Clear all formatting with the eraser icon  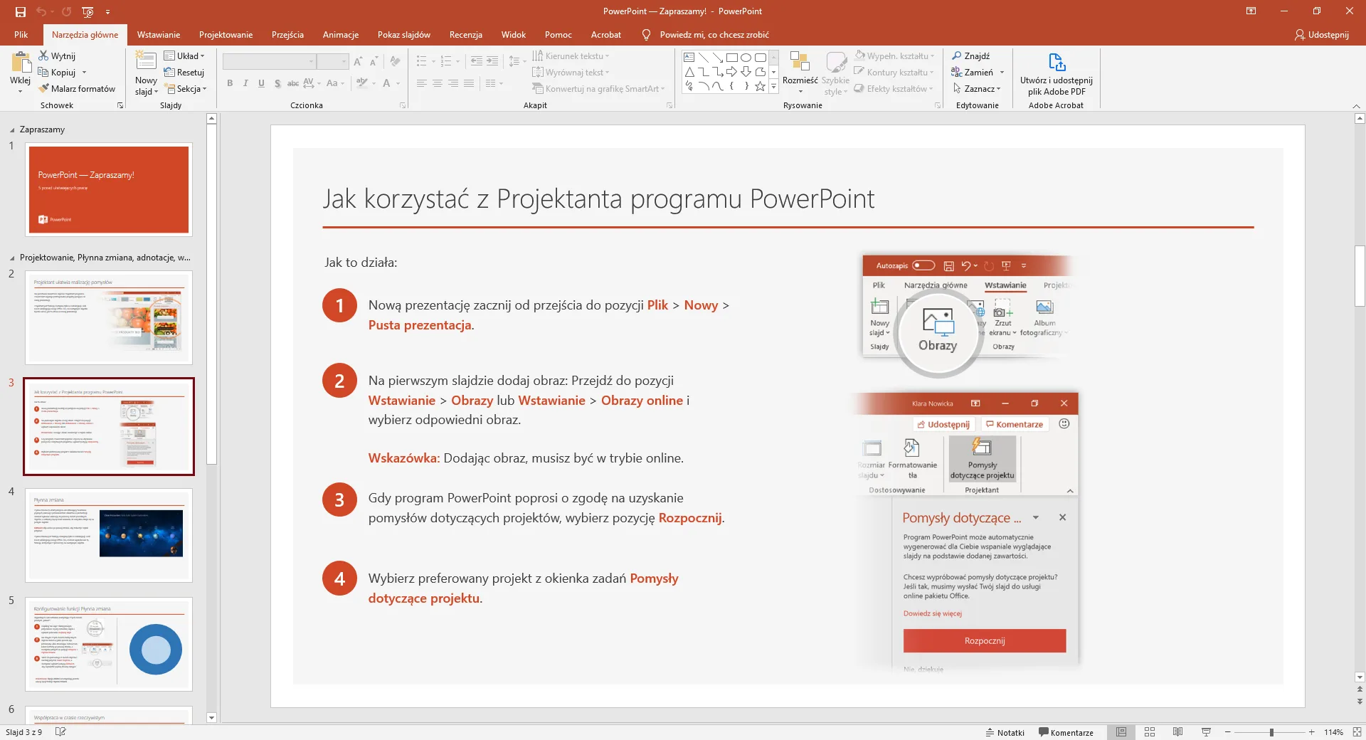[x=395, y=62]
